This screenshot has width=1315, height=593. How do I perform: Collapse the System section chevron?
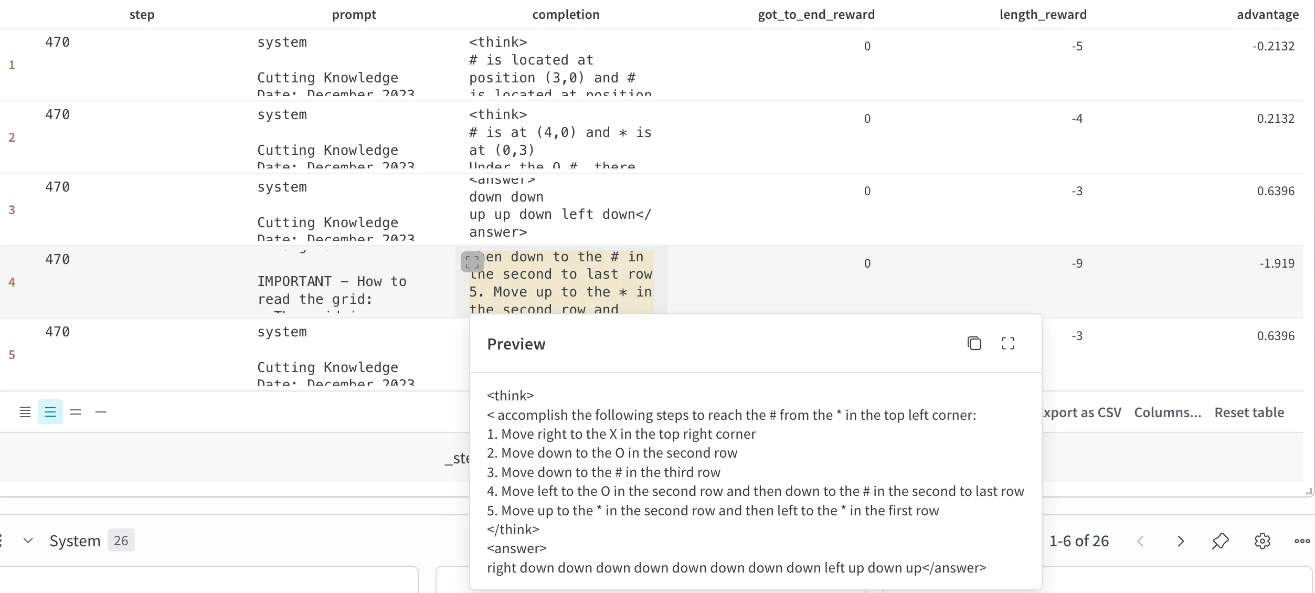[28, 541]
